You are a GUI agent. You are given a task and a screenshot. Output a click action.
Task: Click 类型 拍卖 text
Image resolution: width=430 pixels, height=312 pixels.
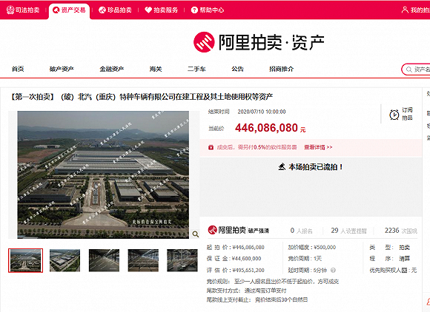389,247
